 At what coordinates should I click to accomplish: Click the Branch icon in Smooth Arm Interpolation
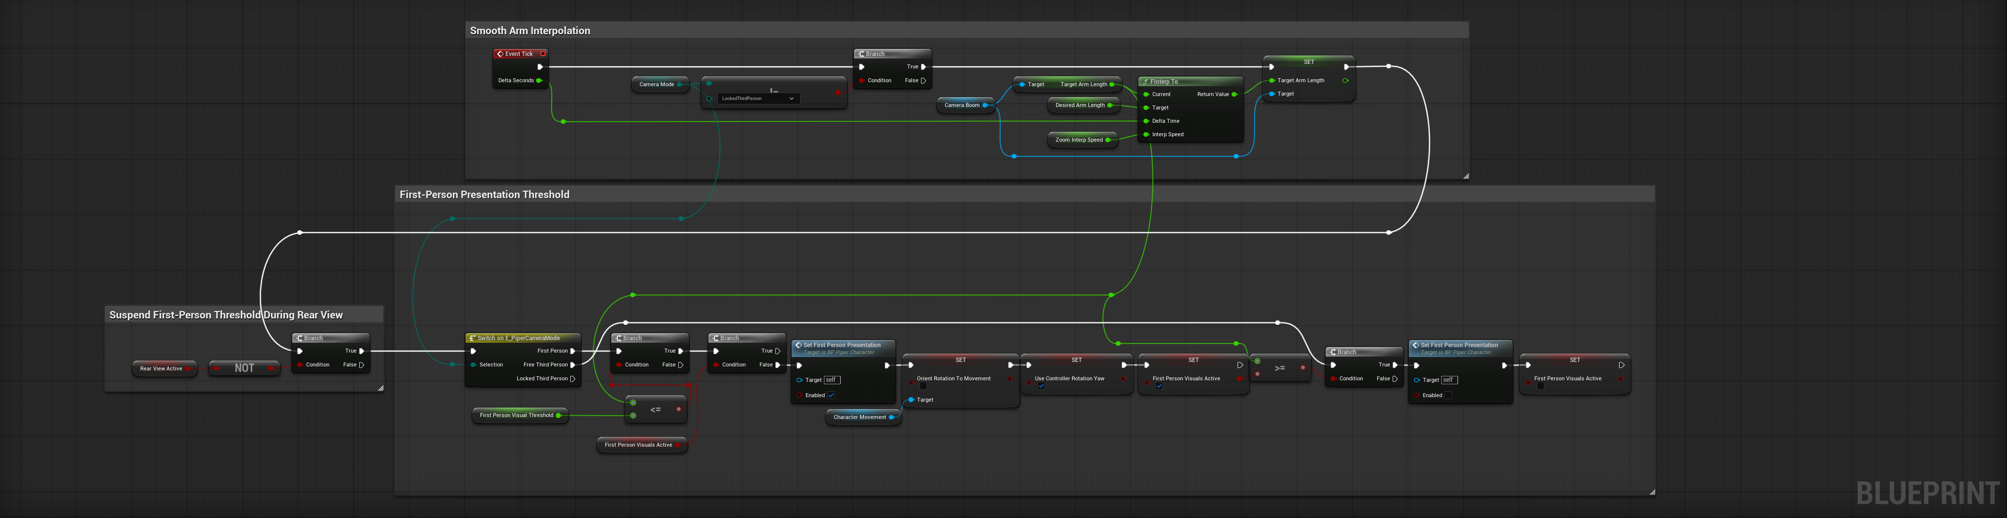click(860, 54)
